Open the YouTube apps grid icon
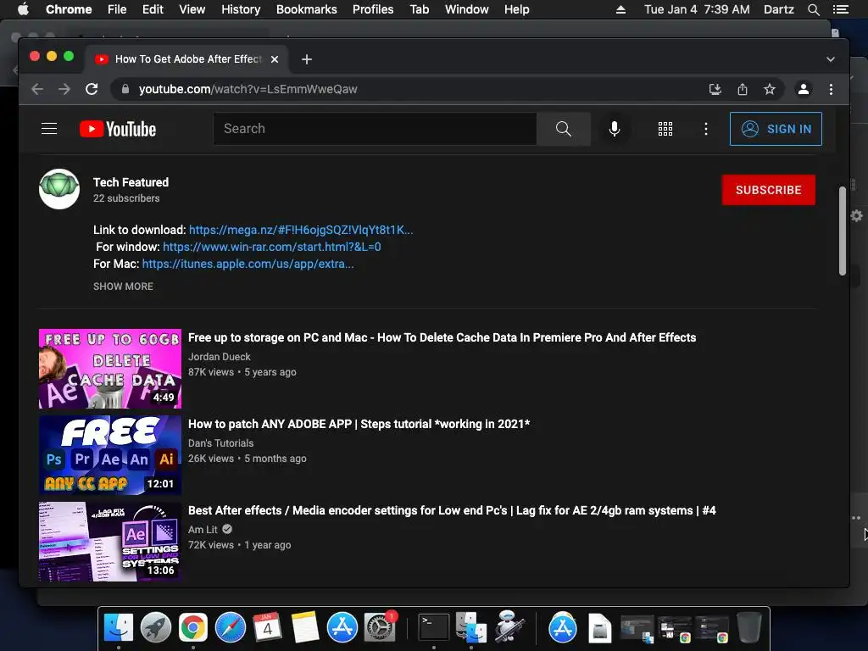The width and height of the screenshot is (868, 651). (665, 129)
